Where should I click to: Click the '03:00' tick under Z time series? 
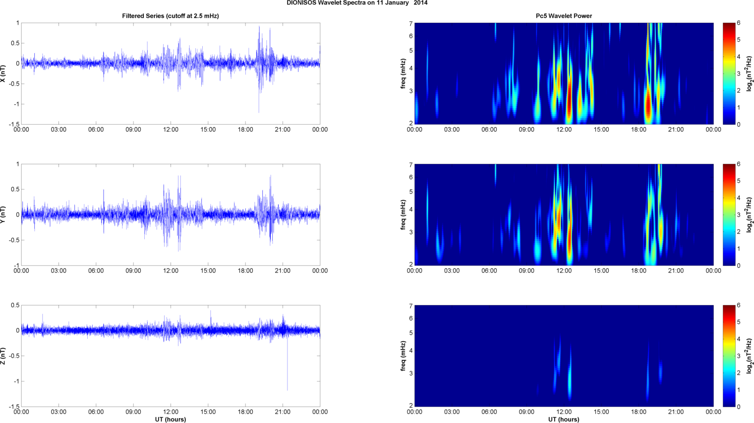pyautogui.click(x=58, y=412)
